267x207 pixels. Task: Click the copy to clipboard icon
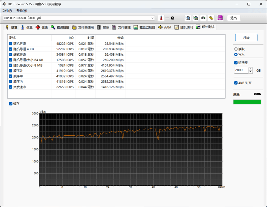(x=188, y=18)
